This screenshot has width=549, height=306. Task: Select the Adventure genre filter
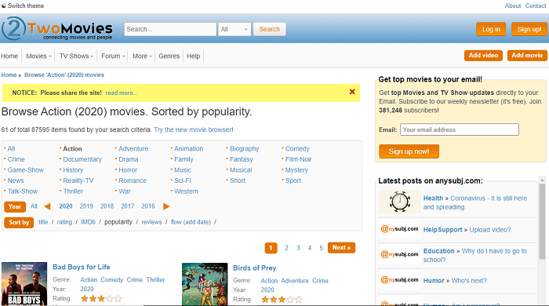133,149
